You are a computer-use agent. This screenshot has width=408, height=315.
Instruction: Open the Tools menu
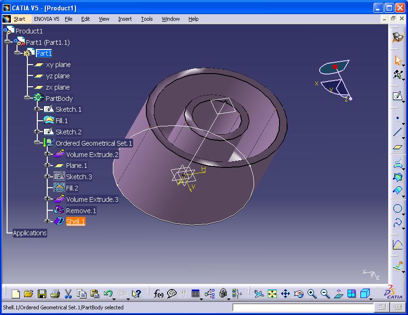146,19
